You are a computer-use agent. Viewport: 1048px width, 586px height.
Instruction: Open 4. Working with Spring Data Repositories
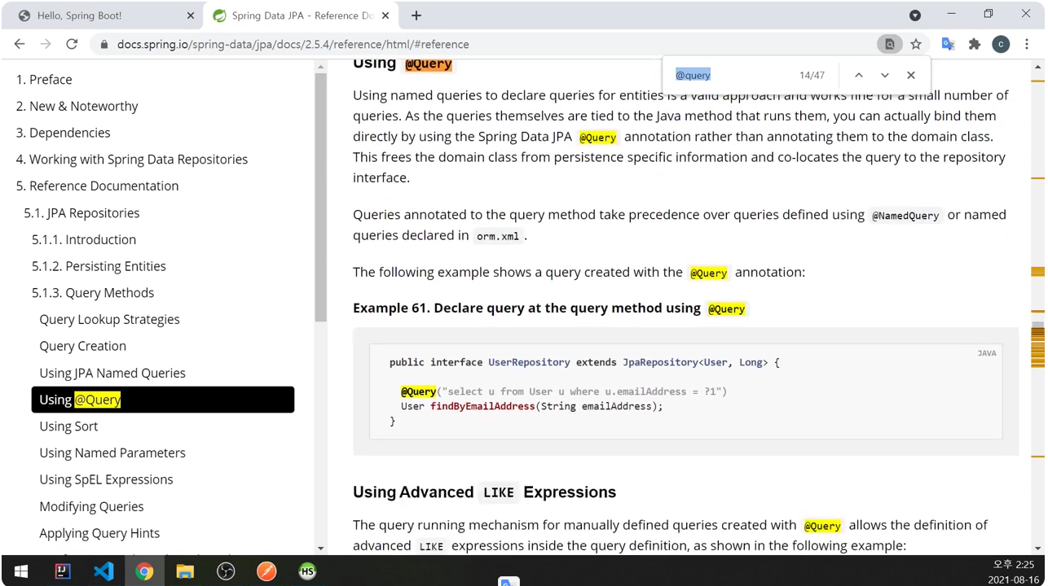click(x=132, y=160)
